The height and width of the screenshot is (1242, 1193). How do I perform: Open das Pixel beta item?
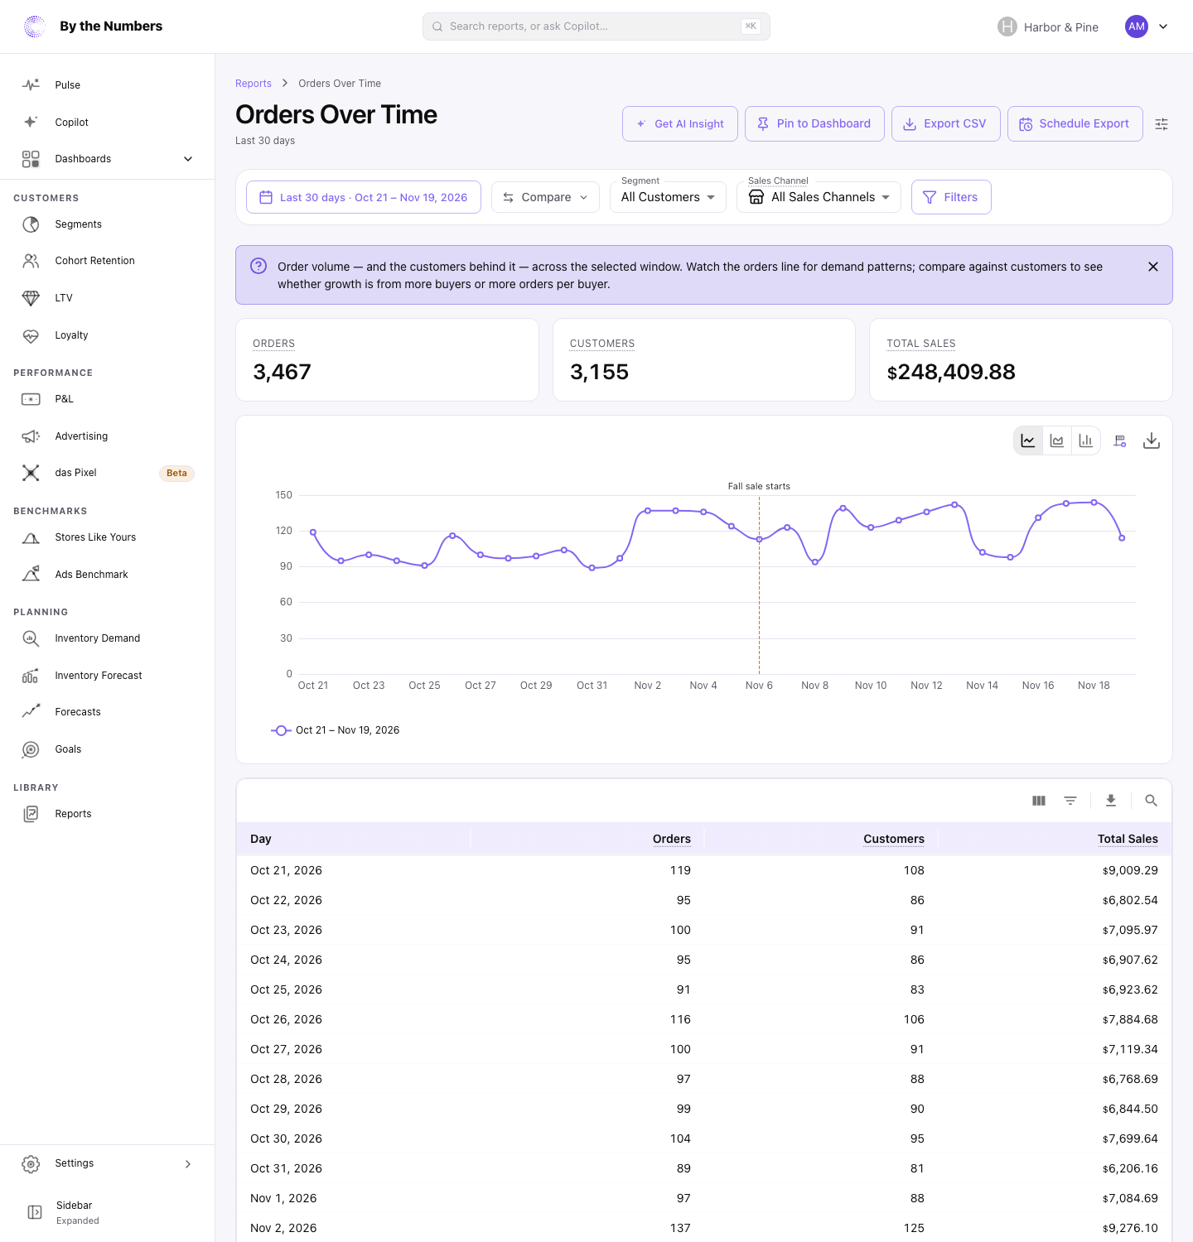point(108,473)
